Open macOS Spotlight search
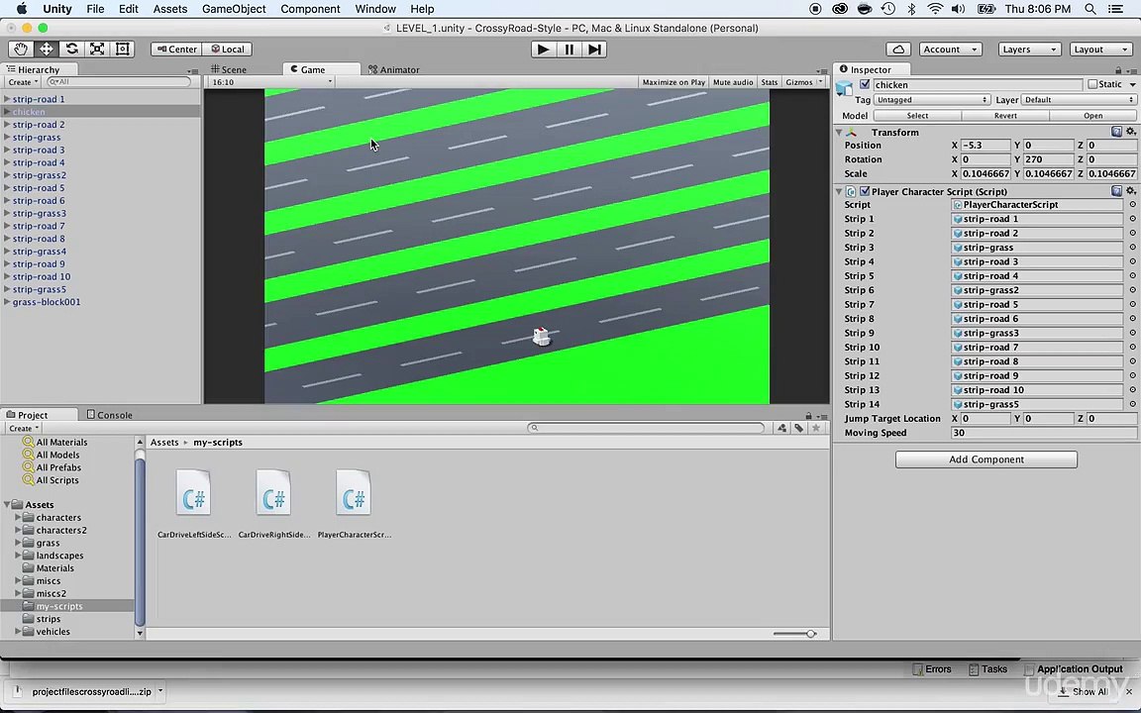Screen dimensions: 1141x713 [1090, 9]
